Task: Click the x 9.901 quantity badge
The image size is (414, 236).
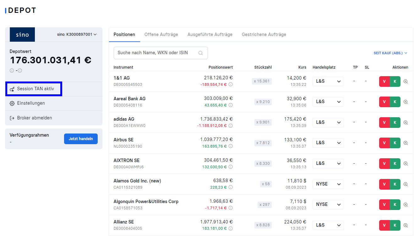Action: click(263, 122)
